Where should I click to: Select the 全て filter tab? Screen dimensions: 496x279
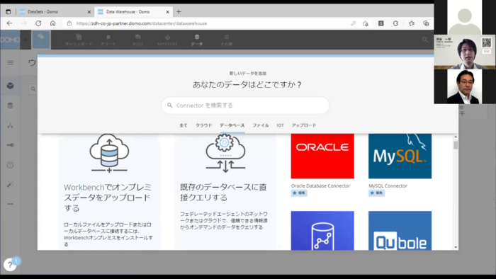184,125
